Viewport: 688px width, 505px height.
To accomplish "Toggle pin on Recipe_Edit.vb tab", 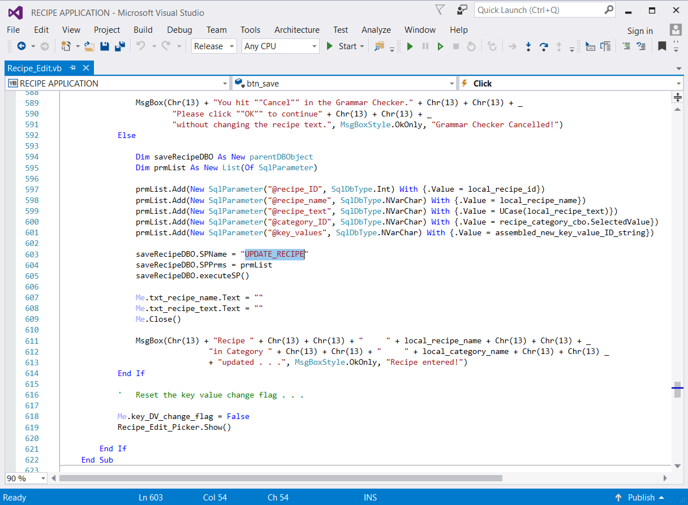I will click(x=72, y=68).
